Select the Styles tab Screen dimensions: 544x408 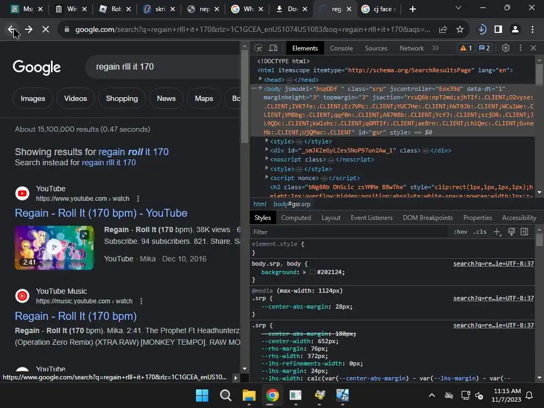coord(262,217)
